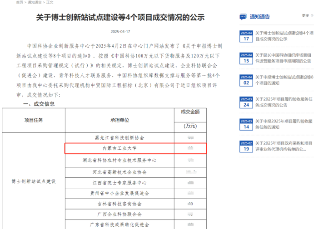This screenshot has width=318, height=229.
Task: Select the highlighted 内蒙古工业大学 table row
Action: pos(119,148)
